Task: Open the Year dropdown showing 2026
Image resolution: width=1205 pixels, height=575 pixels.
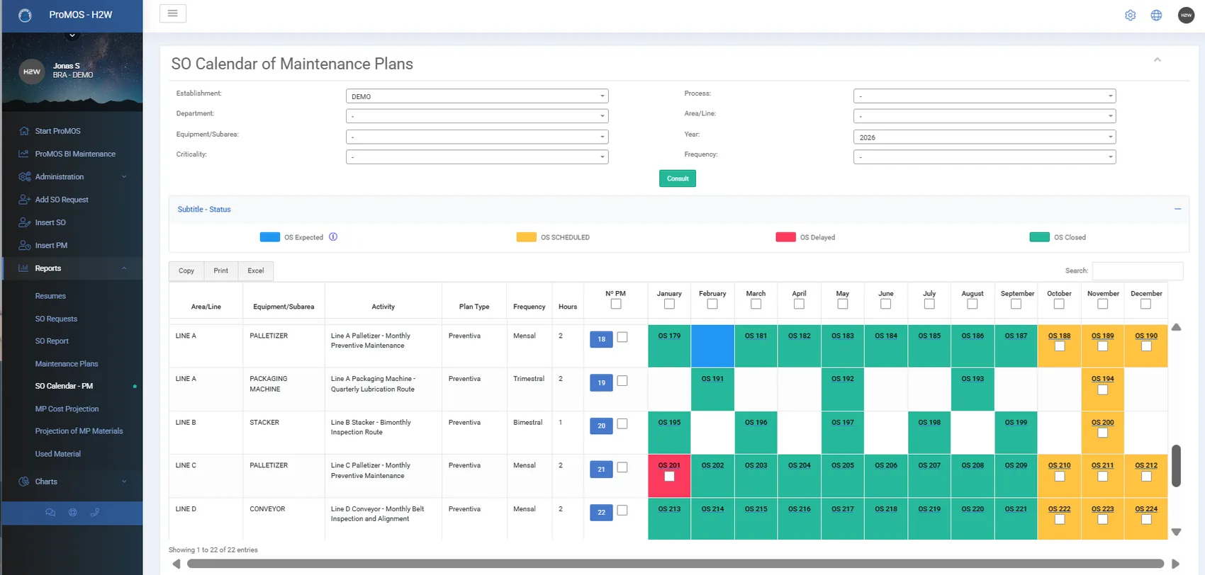Action: (x=985, y=137)
